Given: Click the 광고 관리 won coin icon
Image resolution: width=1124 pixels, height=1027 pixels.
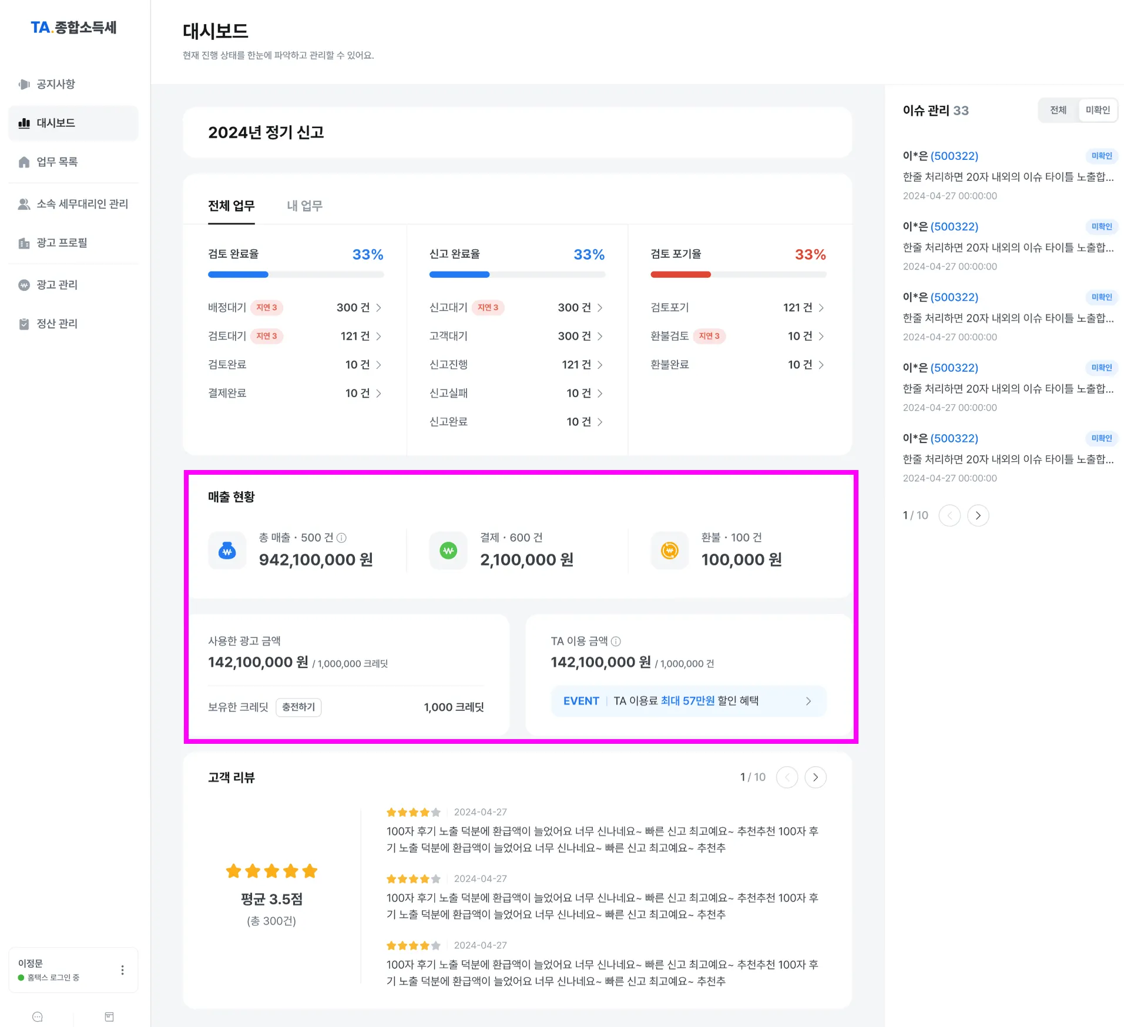Looking at the screenshot, I should point(24,285).
